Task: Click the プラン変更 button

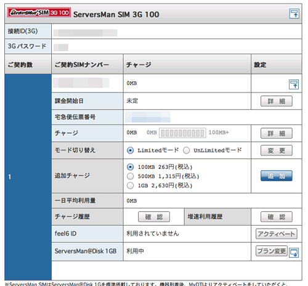Action: [x=272, y=251]
